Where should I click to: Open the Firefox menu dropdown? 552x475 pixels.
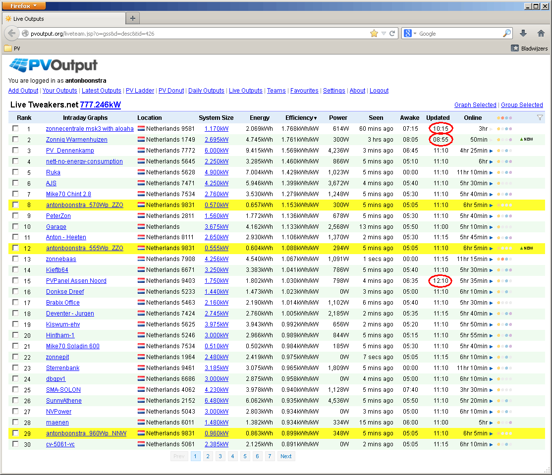point(23,5)
